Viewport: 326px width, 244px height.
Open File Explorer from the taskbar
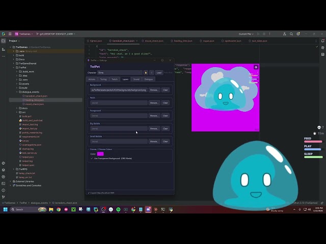51,209
